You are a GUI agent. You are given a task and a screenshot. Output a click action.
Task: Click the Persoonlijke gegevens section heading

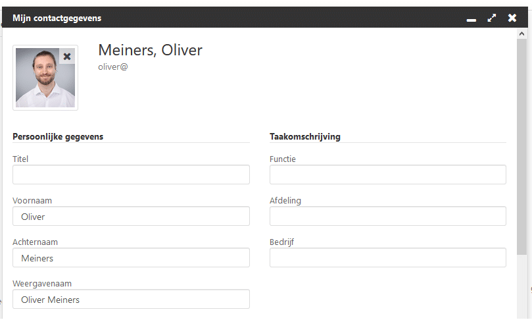tap(58, 136)
